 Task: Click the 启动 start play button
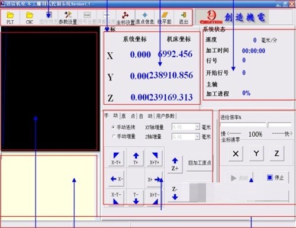click(x=239, y=178)
